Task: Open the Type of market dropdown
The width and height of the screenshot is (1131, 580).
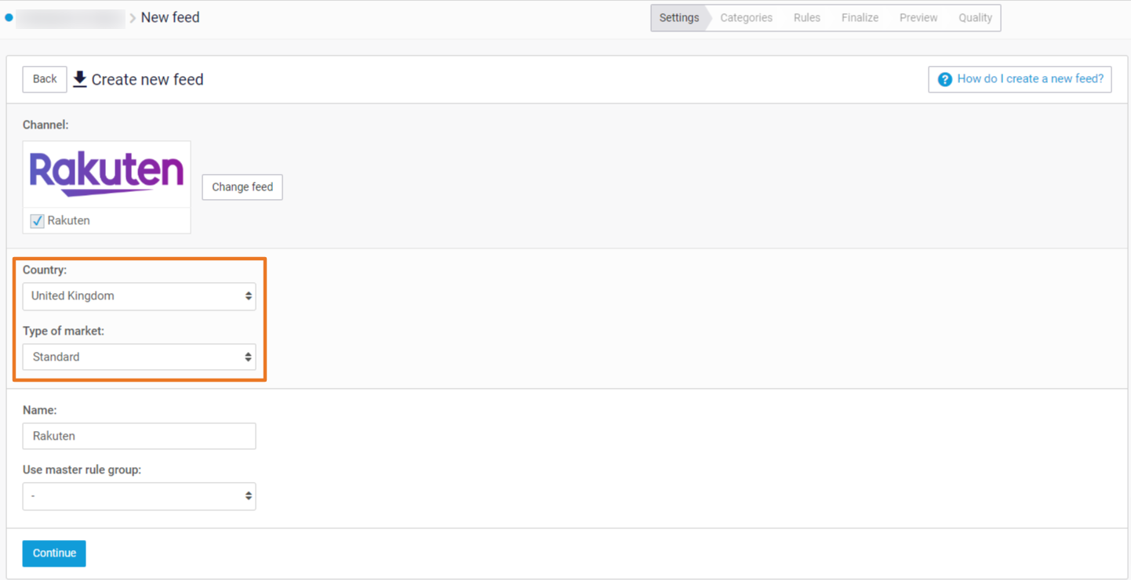Action: point(139,357)
